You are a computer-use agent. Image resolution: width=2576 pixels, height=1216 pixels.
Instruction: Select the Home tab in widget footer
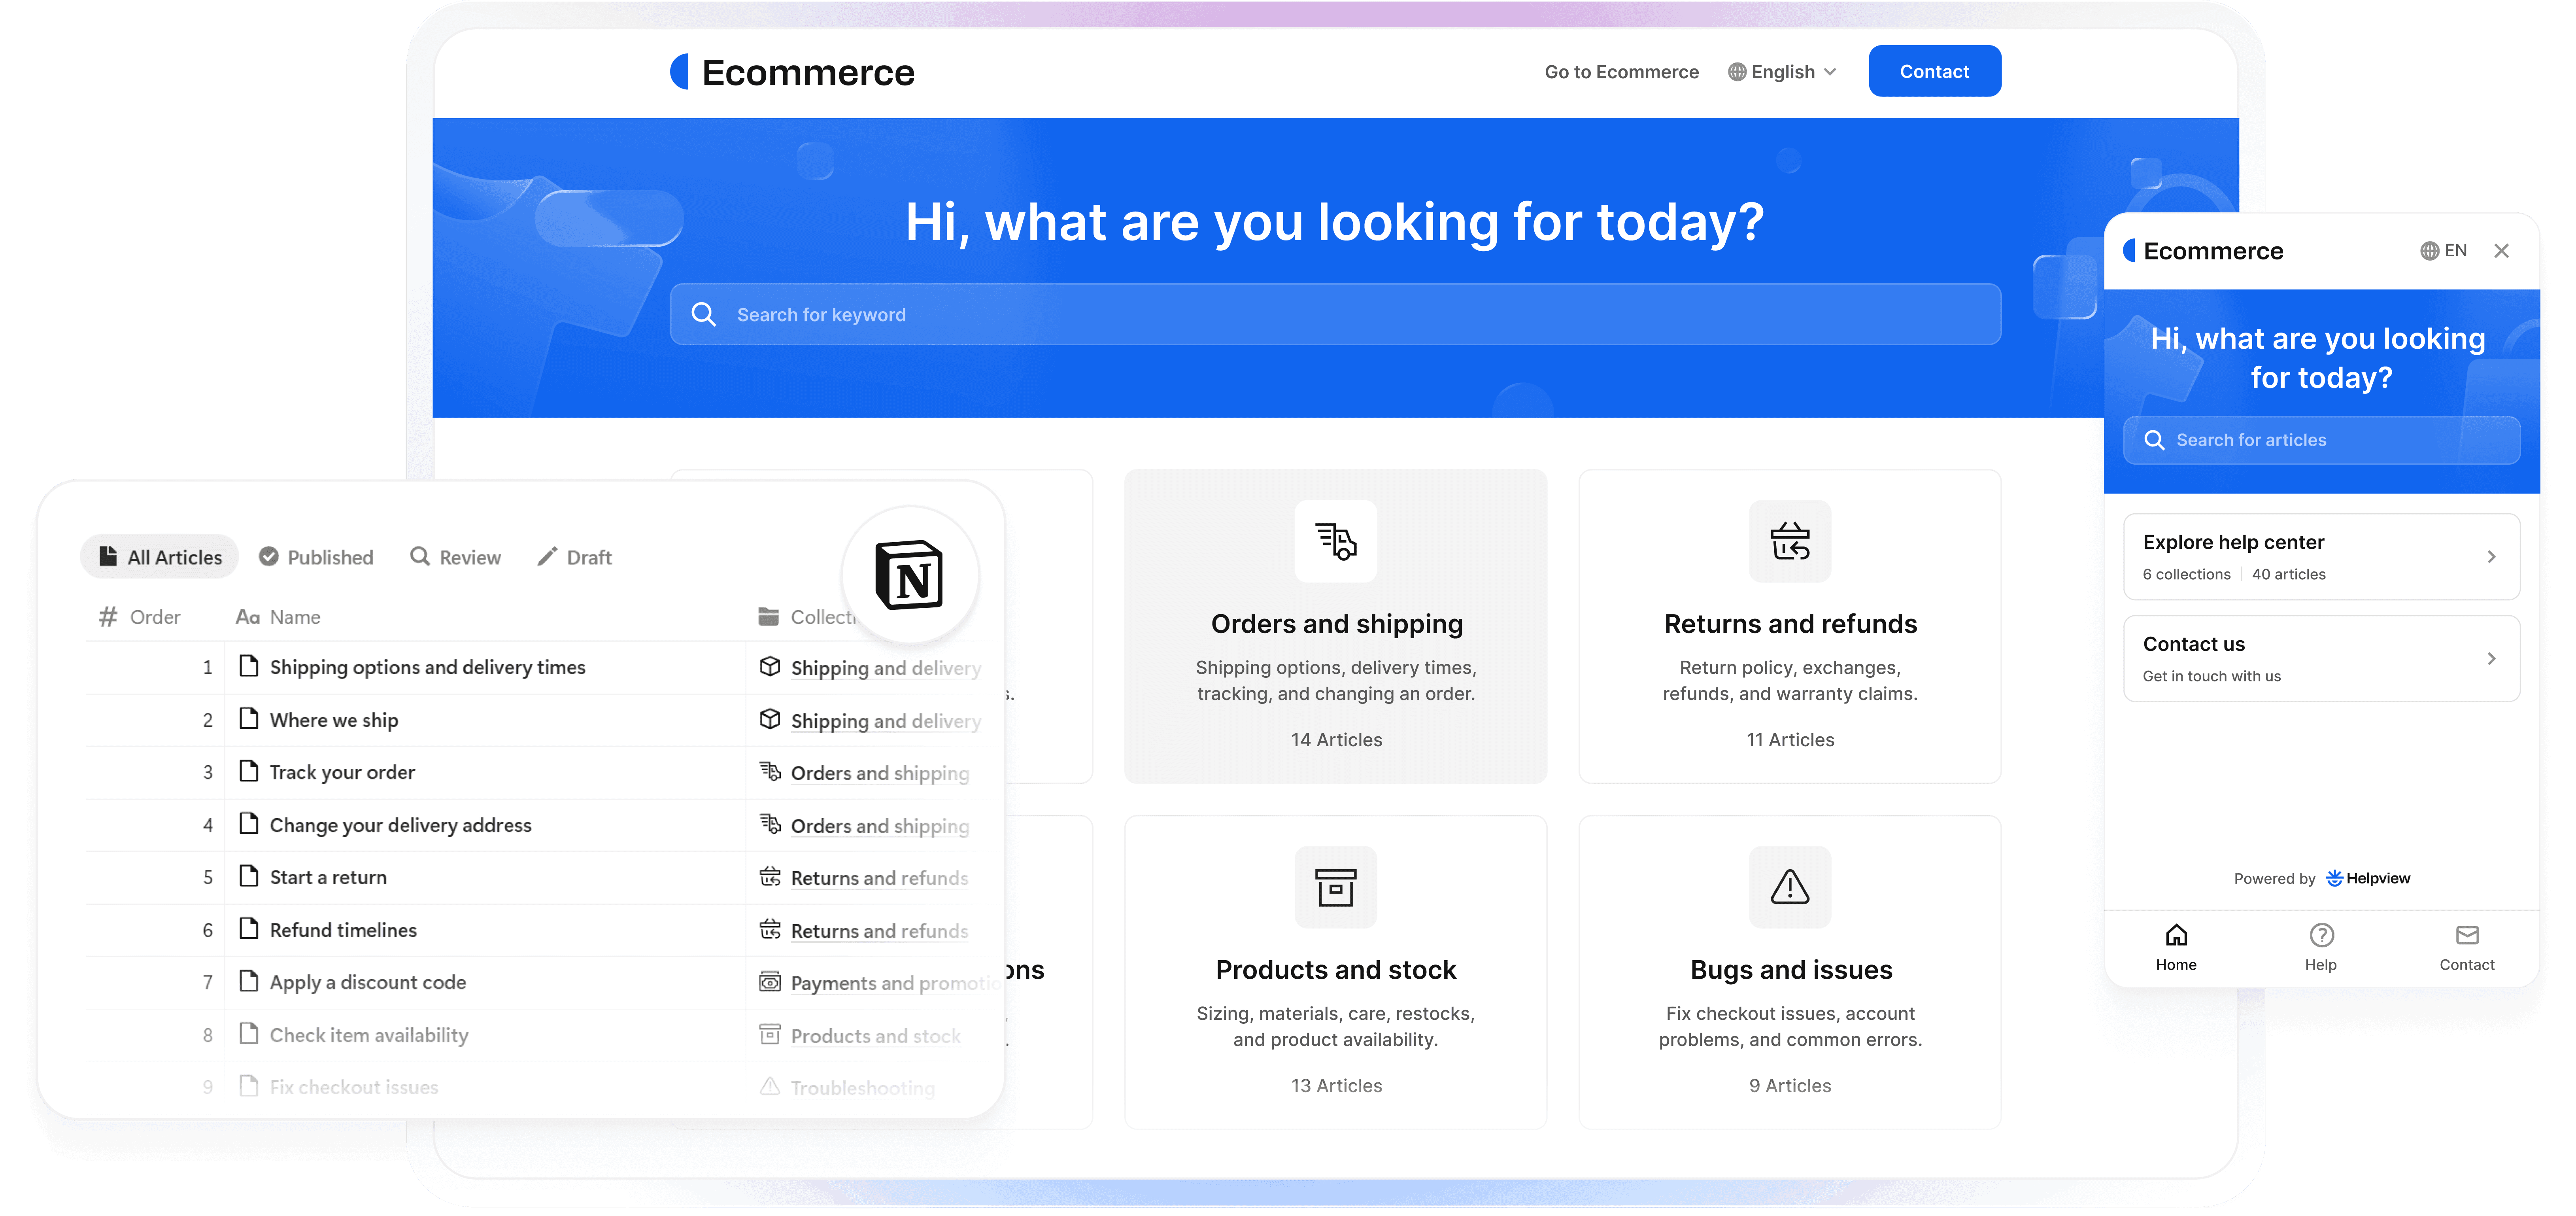[2176, 948]
